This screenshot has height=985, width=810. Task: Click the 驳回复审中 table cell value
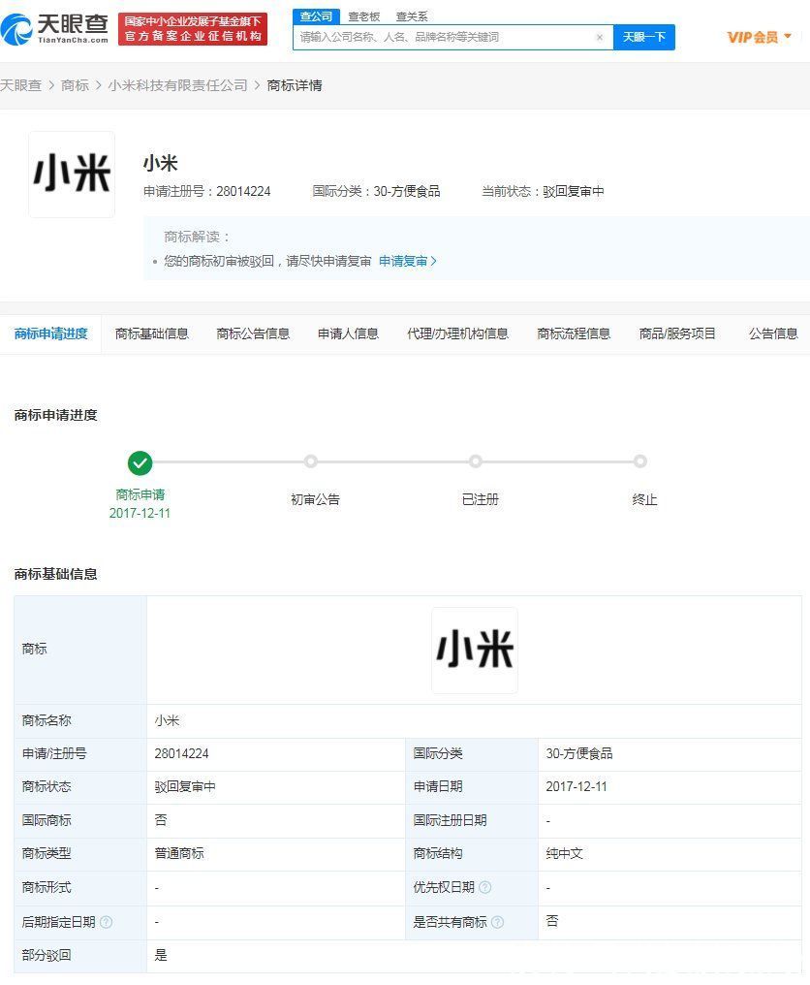click(185, 786)
